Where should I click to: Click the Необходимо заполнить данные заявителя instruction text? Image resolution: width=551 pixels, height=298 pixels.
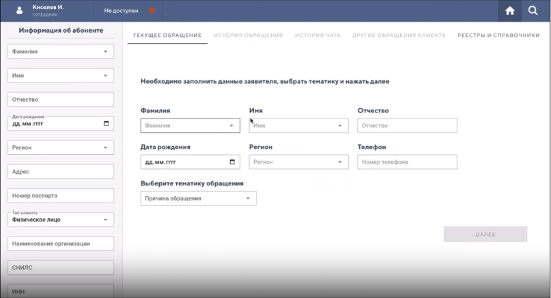[x=265, y=81]
